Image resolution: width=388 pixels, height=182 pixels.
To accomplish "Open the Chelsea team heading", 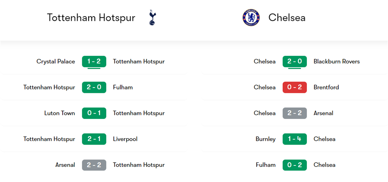I will coord(287,18).
